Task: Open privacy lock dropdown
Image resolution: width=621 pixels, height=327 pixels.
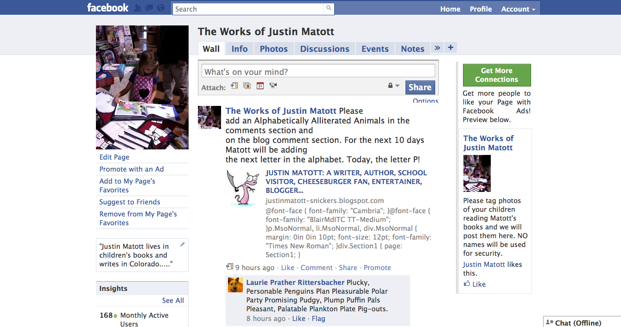Action: pyautogui.click(x=393, y=86)
